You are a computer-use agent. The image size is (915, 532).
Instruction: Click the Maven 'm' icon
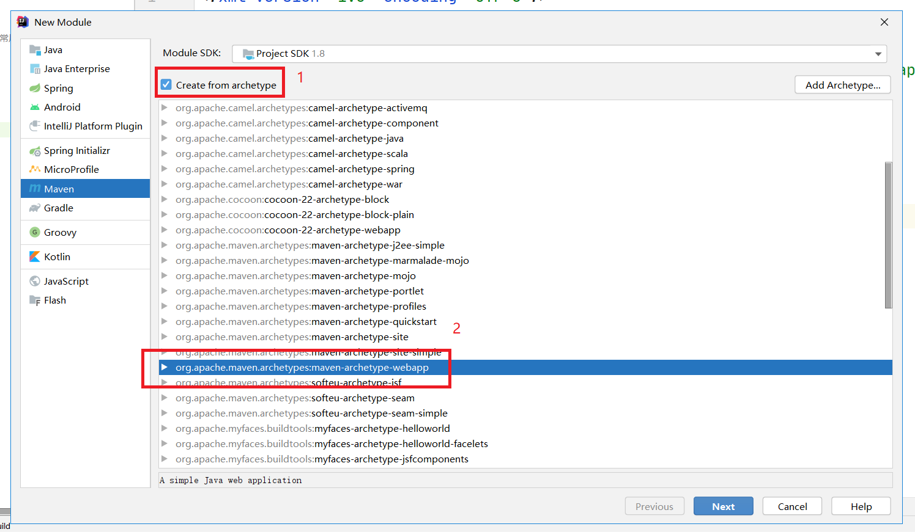[35, 189]
